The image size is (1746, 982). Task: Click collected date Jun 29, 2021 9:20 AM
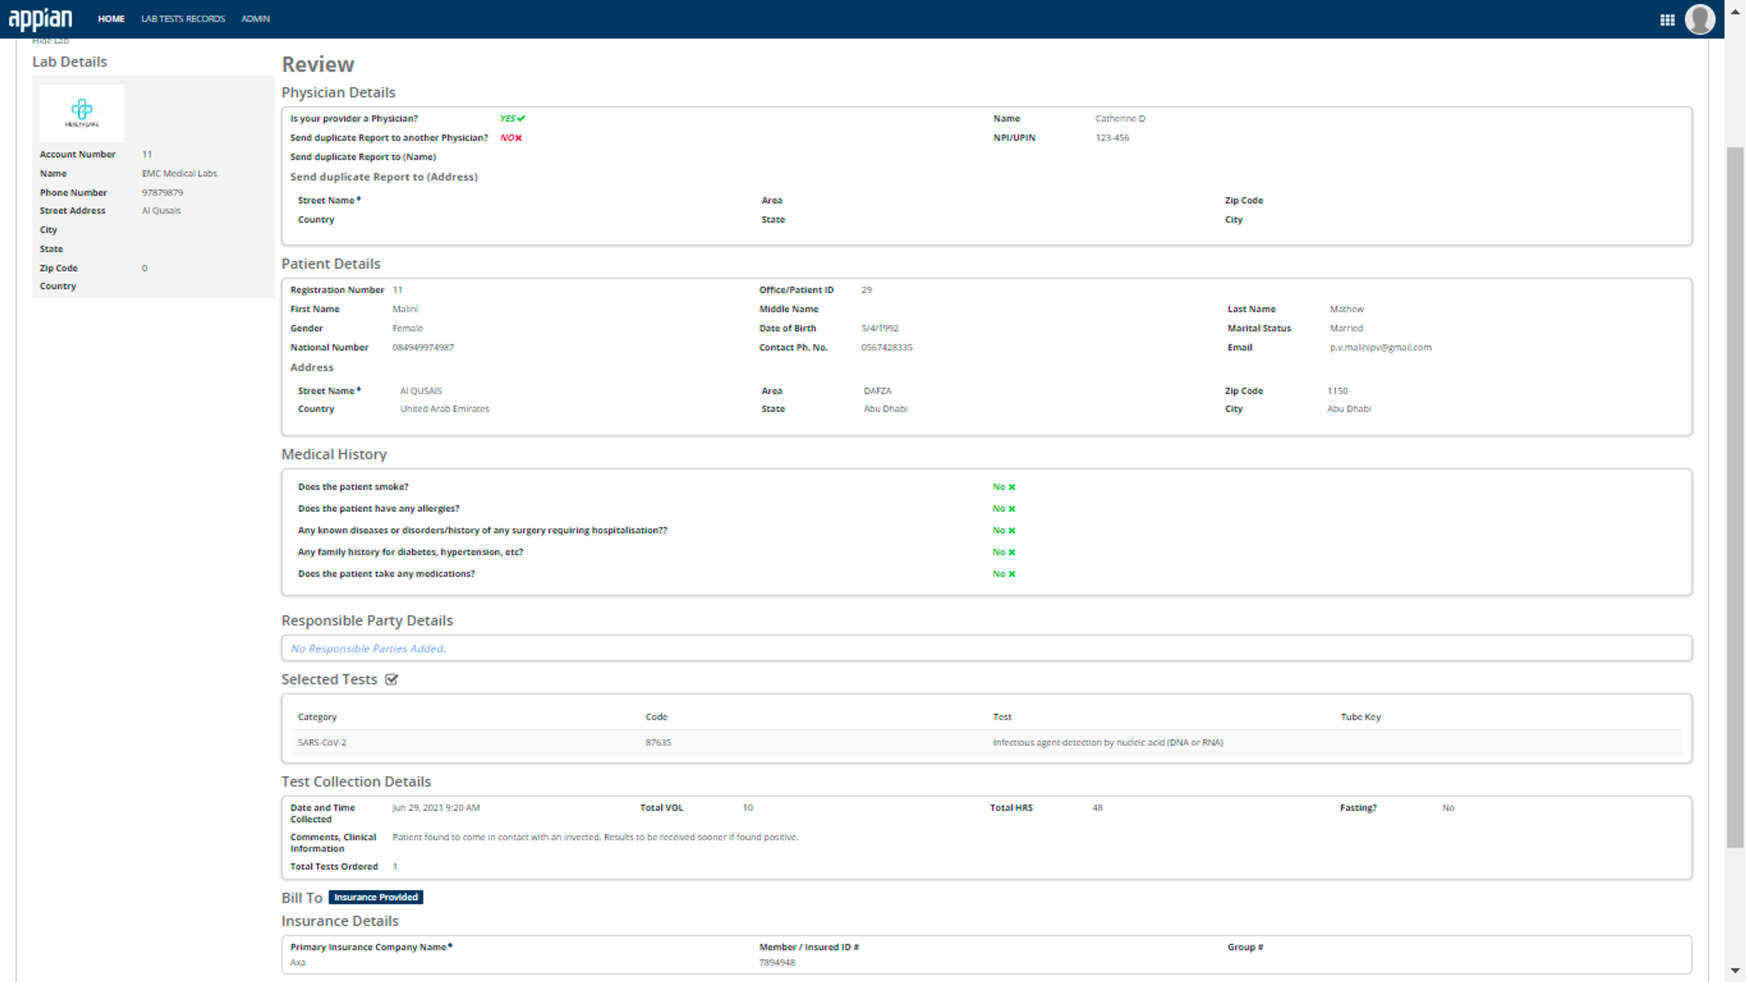(x=436, y=808)
